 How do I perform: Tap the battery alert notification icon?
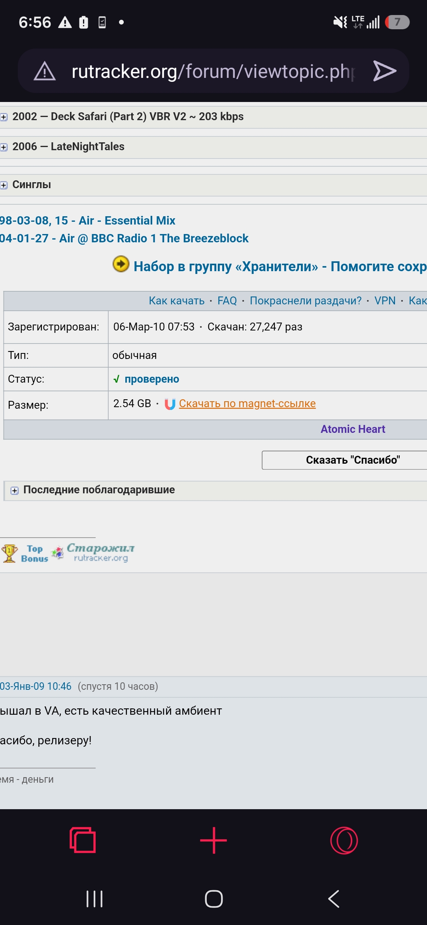click(x=83, y=23)
